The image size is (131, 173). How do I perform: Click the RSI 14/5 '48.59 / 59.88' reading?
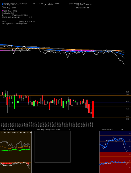(23, 15)
